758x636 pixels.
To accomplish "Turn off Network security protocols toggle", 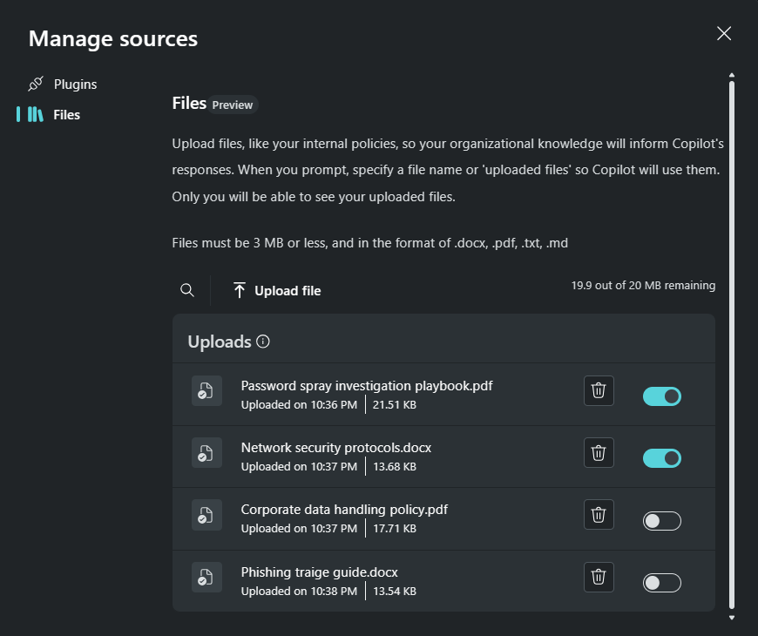I will (x=662, y=458).
